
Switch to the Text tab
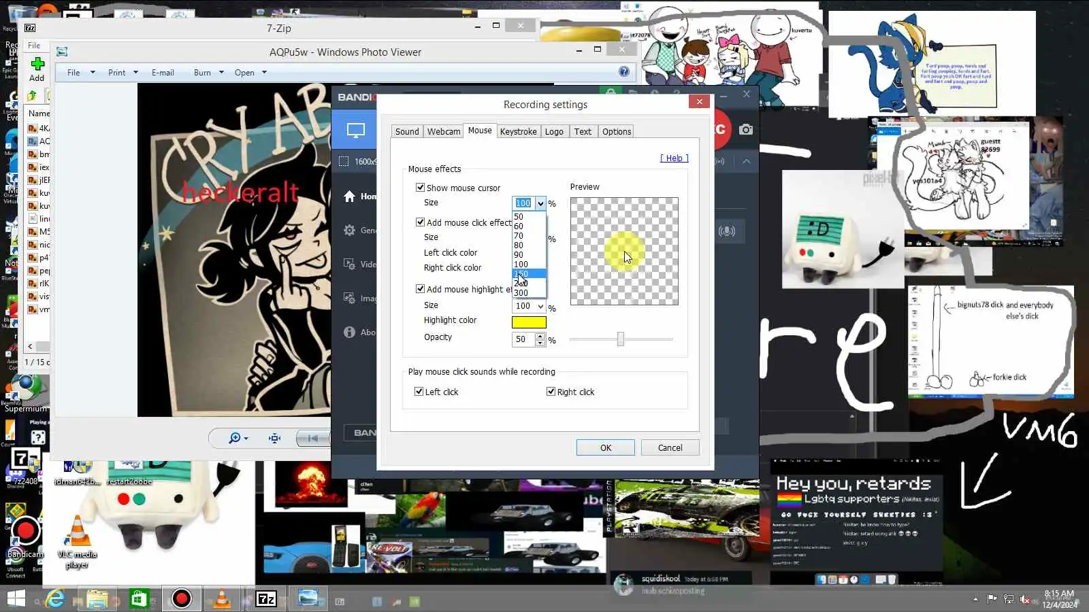click(x=583, y=132)
